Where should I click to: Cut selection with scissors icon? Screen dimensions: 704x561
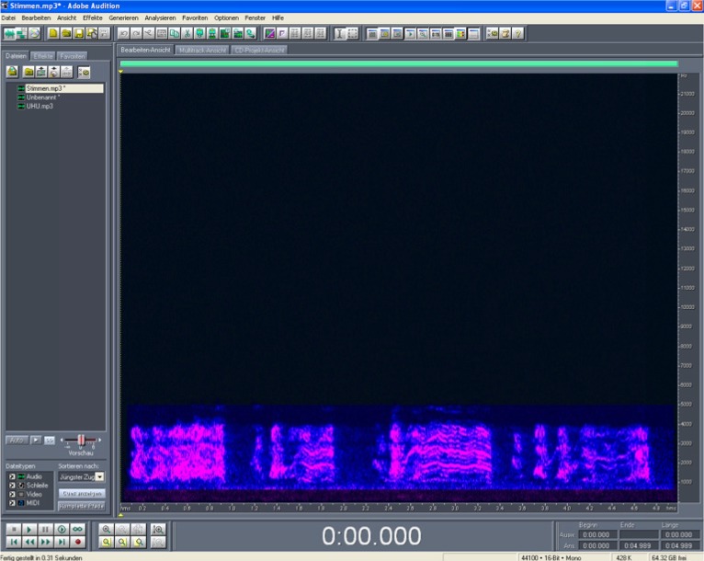click(187, 34)
